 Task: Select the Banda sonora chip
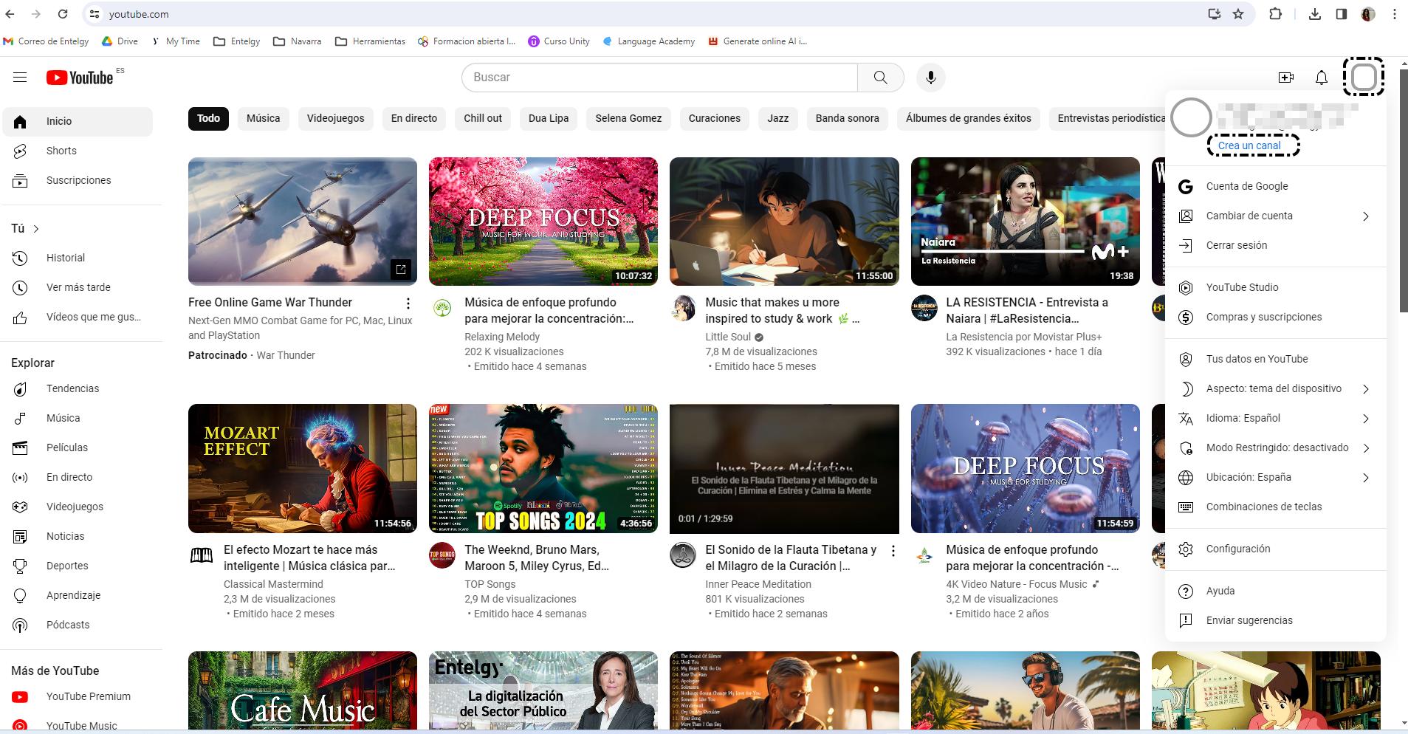point(847,118)
